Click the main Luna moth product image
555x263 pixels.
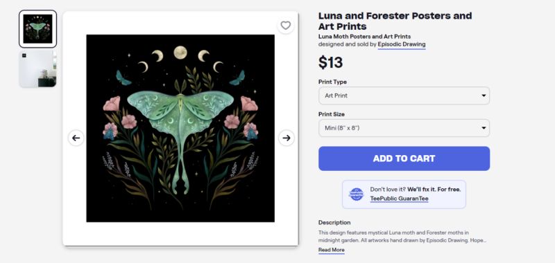pos(180,128)
